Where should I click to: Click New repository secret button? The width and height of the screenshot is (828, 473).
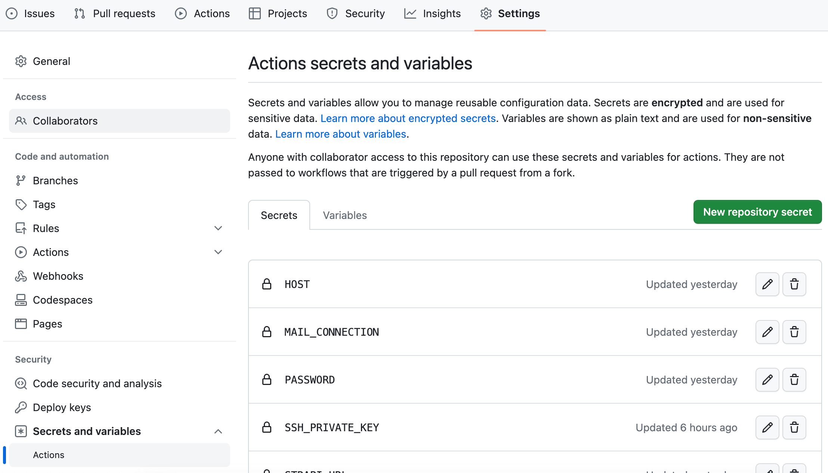point(757,212)
